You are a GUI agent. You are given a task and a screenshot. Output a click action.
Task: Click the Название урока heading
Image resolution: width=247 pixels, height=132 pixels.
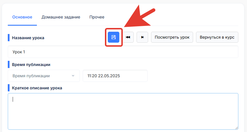coord(28,38)
